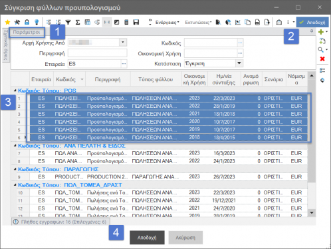The image size is (331, 249).
Task: Click the Ημ/νία σύνταξης column header
Action: (x=224, y=79)
